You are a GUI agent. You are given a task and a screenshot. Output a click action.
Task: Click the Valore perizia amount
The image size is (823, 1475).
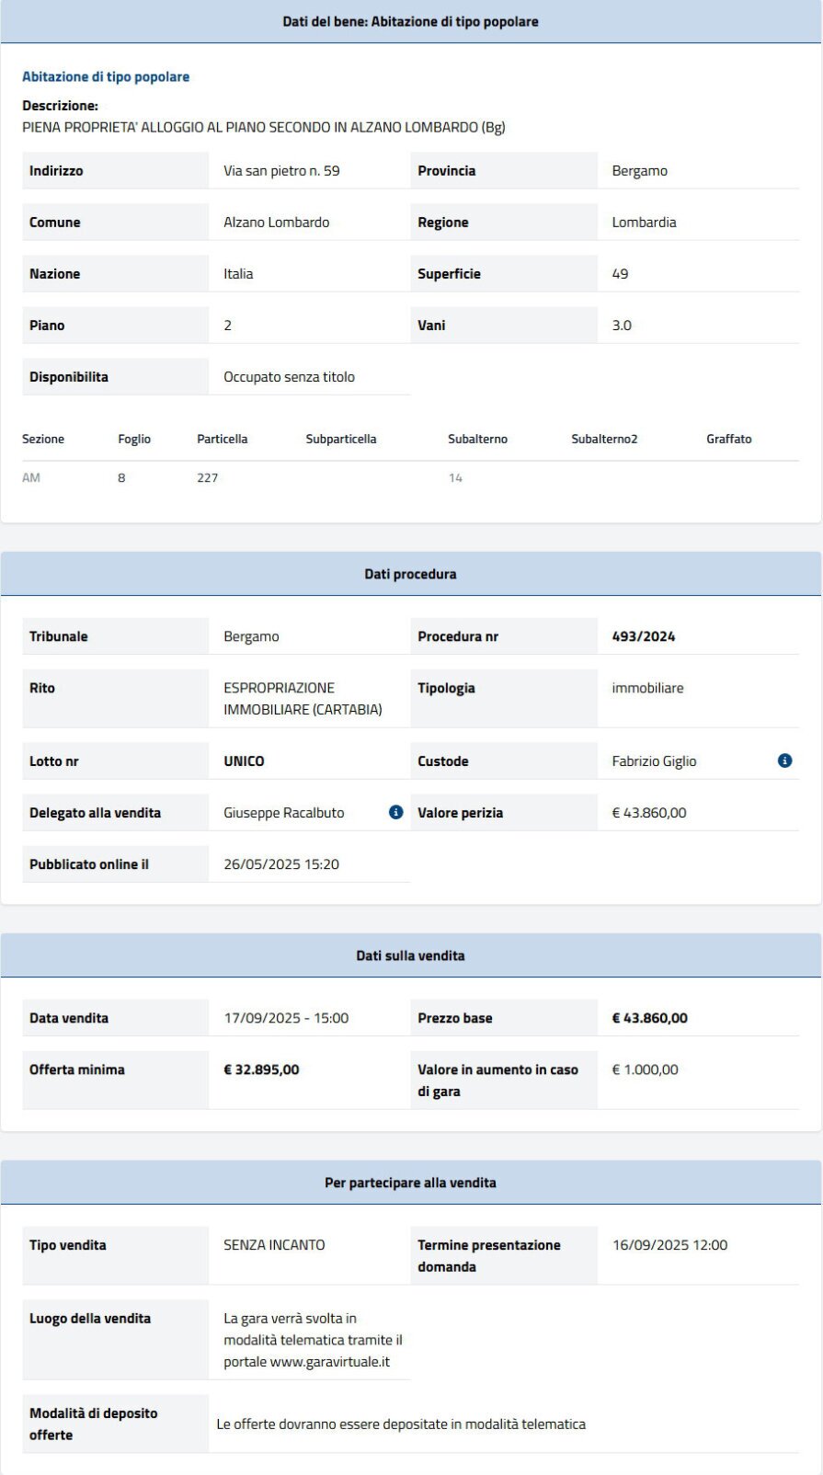(648, 813)
